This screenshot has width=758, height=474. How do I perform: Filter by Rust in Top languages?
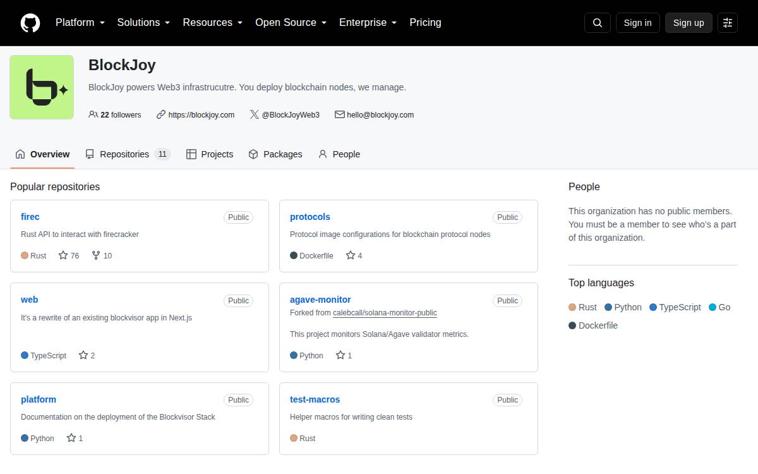582,307
